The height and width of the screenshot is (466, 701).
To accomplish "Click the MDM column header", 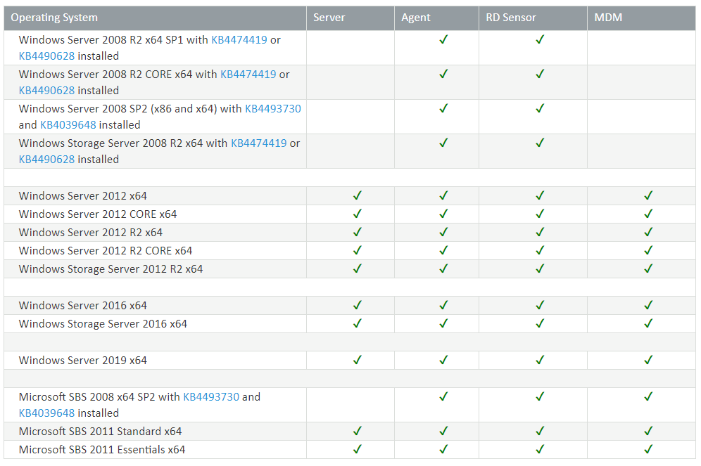I will pos(608,18).
